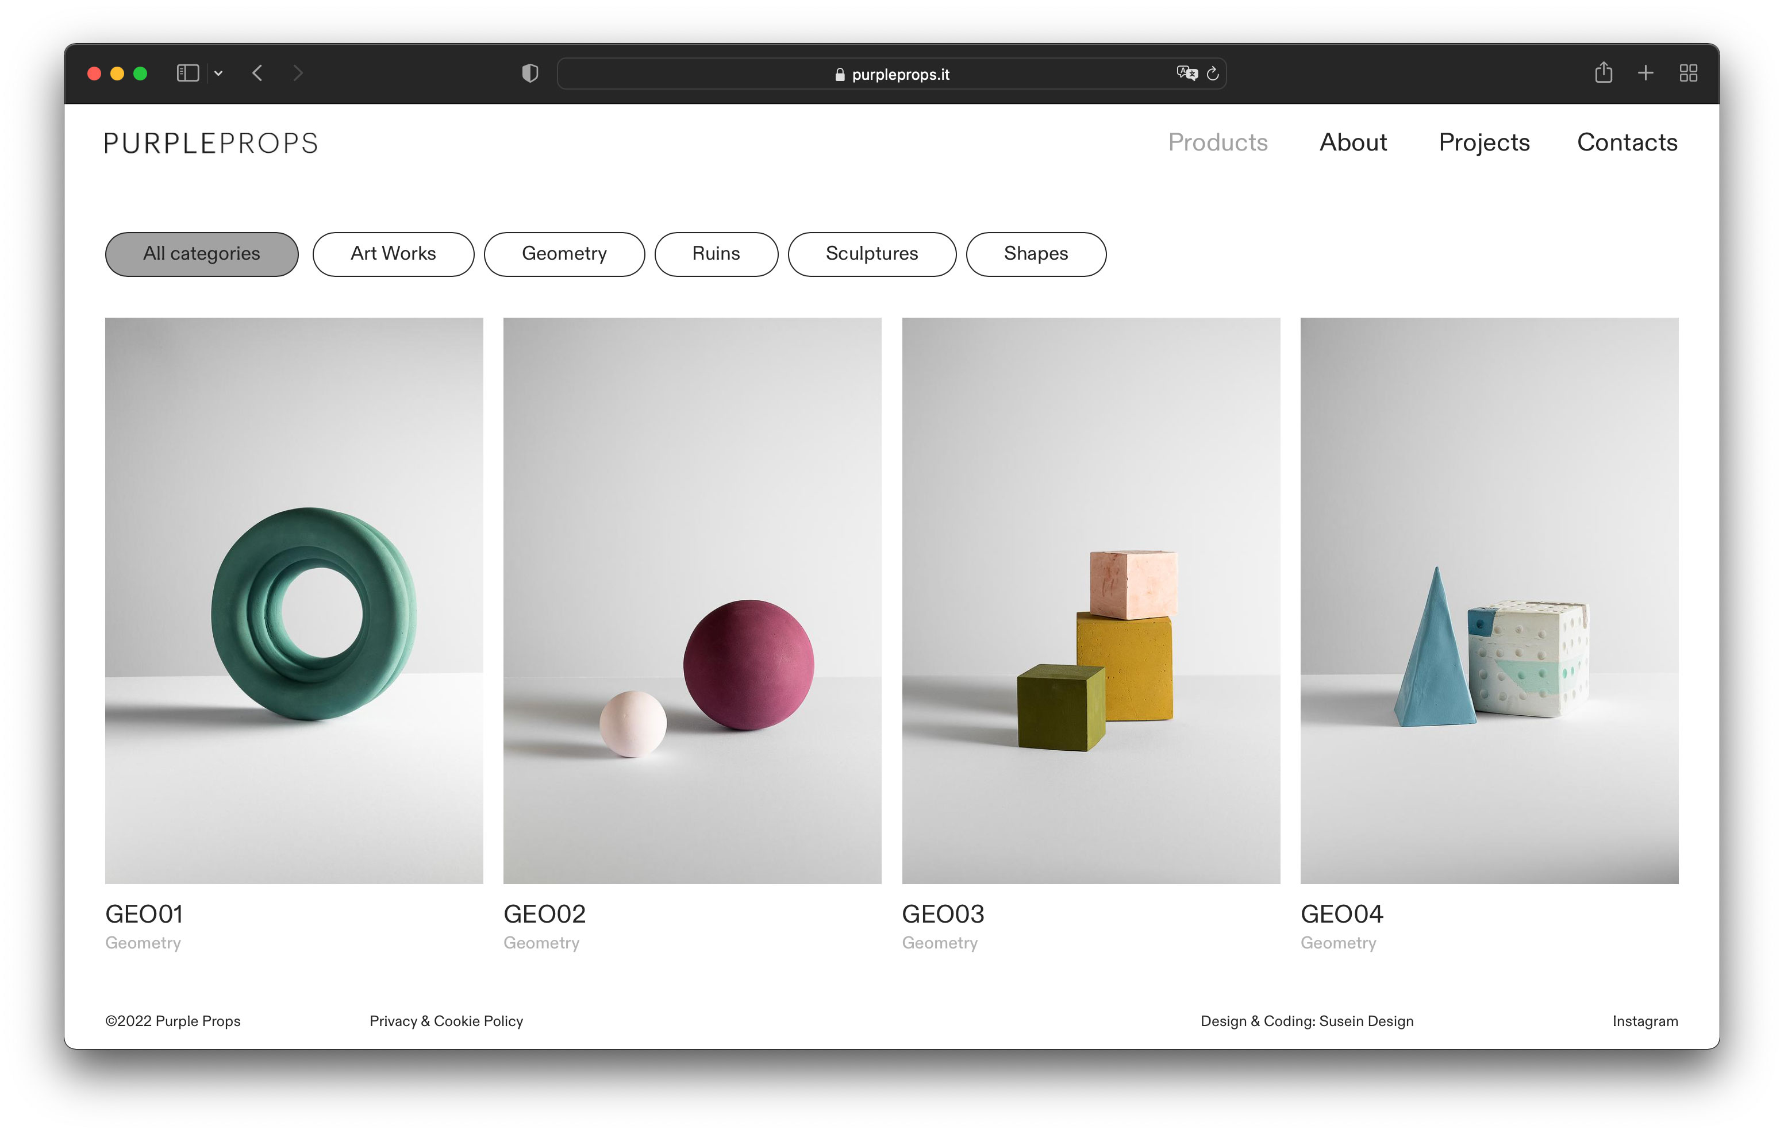Screen dimensions: 1784x1134
Task: Open the privacy report shield icon
Action: point(530,72)
